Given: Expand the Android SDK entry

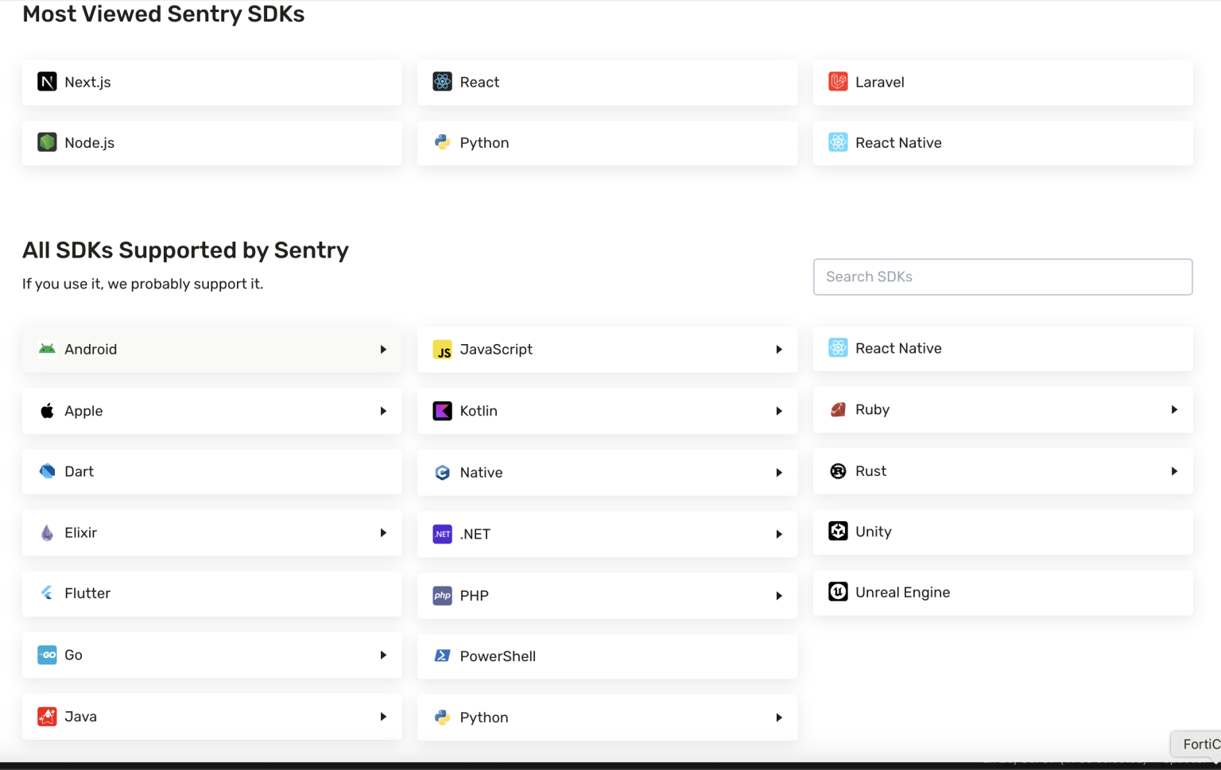Looking at the screenshot, I should pos(384,349).
